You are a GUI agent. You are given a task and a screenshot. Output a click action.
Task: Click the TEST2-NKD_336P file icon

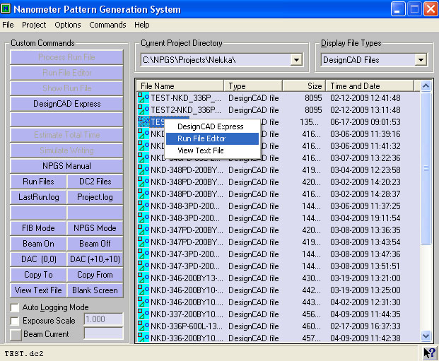pos(143,110)
